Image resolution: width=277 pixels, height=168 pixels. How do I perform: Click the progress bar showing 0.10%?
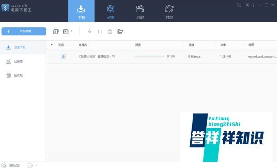150,56
